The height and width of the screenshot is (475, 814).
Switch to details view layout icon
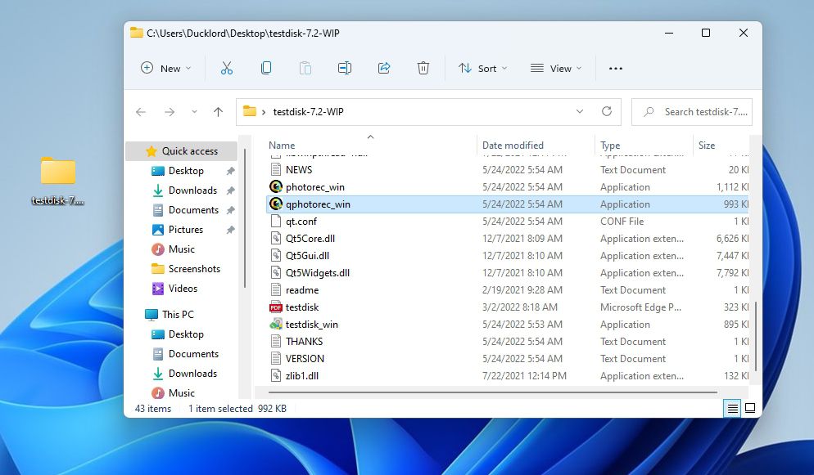coord(732,408)
